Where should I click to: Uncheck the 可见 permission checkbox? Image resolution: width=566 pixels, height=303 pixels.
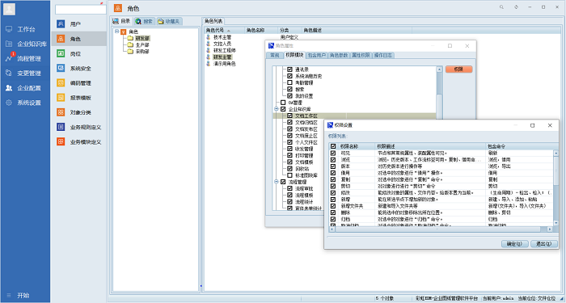coord(333,153)
